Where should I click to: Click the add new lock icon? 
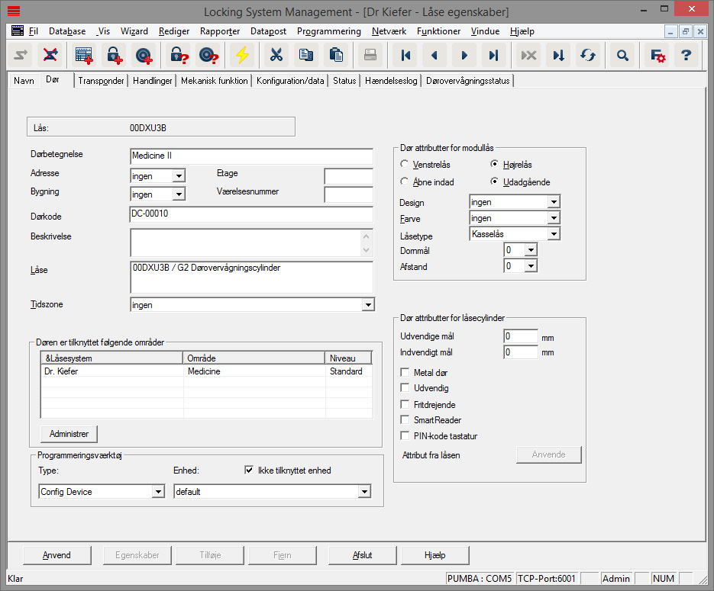coord(114,55)
